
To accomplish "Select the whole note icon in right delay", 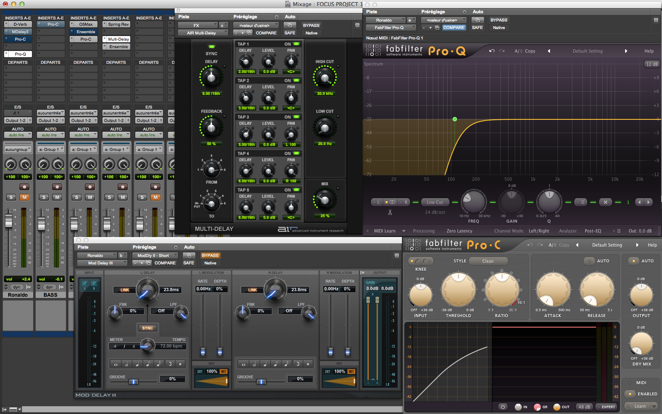I will [243, 364].
